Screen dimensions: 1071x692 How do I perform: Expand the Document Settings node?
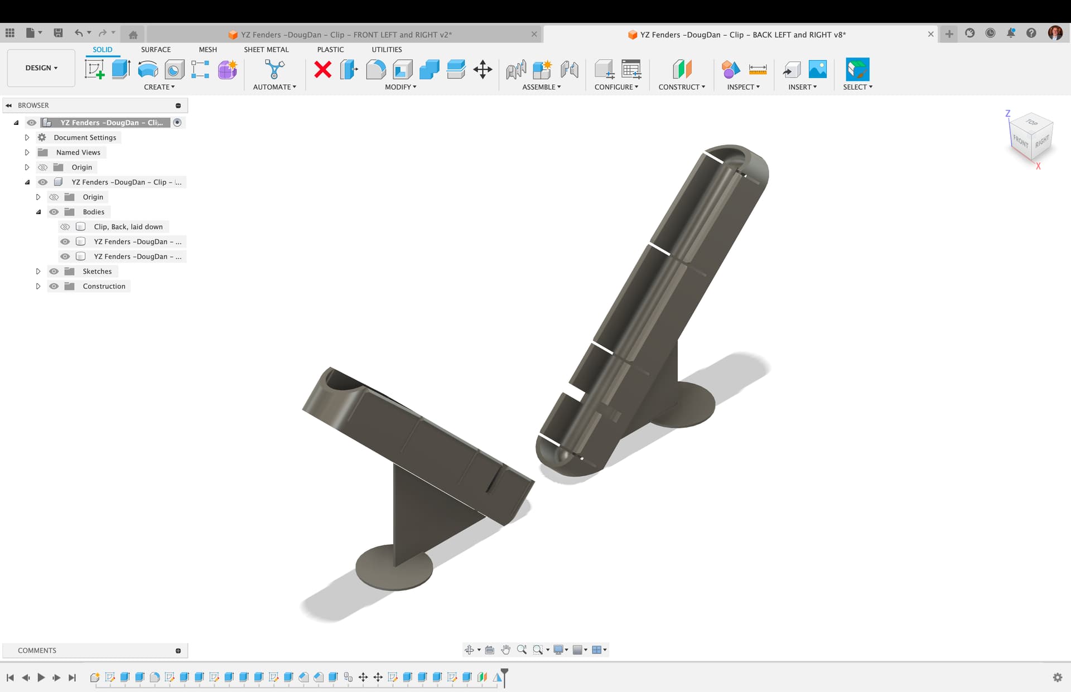click(27, 138)
